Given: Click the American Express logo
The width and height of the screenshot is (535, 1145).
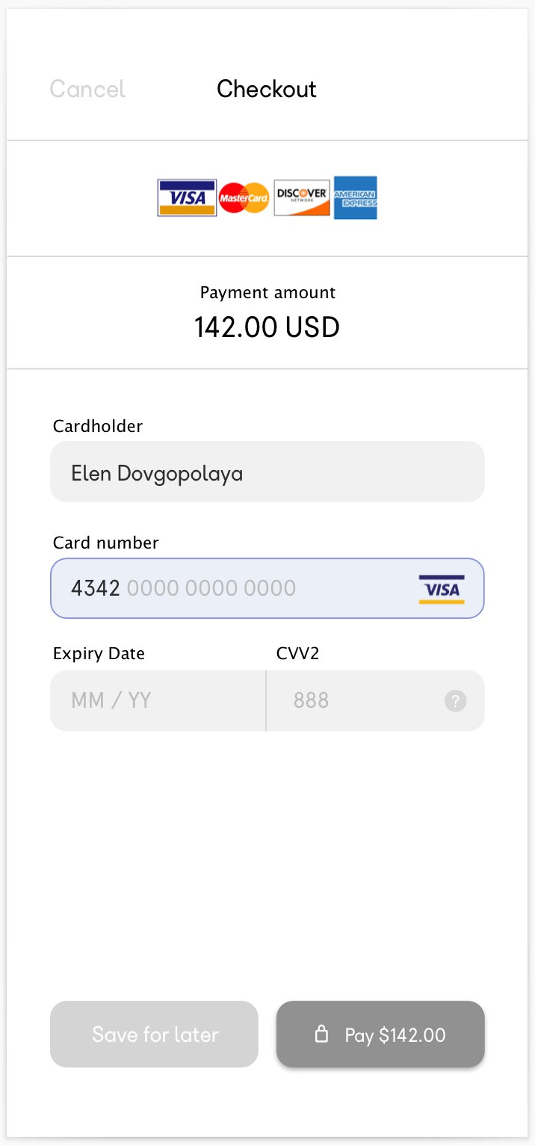Looking at the screenshot, I should (355, 198).
